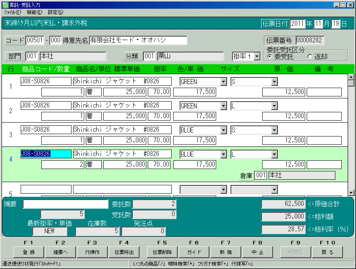
Task: Click the 在庫数 value field
Action: click(x=97, y=231)
